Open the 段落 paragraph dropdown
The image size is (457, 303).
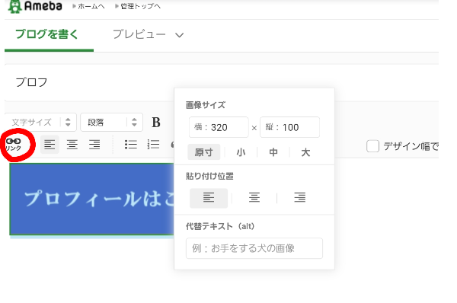(x=112, y=122)
